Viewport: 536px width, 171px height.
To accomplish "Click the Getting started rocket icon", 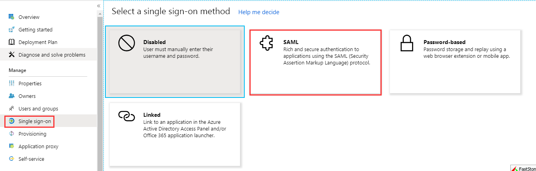I will (x=11, y=29).
